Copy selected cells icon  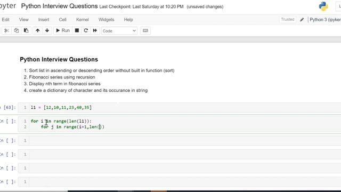[17, 31]
